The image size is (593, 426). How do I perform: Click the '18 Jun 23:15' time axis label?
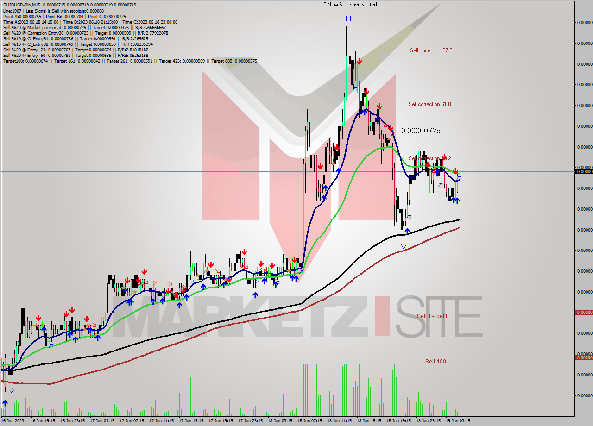pyautogui.click(x=428, y=421)
